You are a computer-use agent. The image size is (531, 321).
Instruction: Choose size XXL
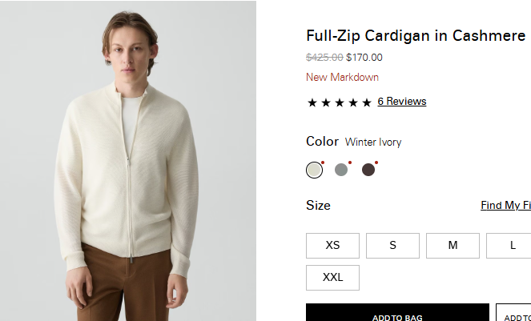[x=332, y=278]
